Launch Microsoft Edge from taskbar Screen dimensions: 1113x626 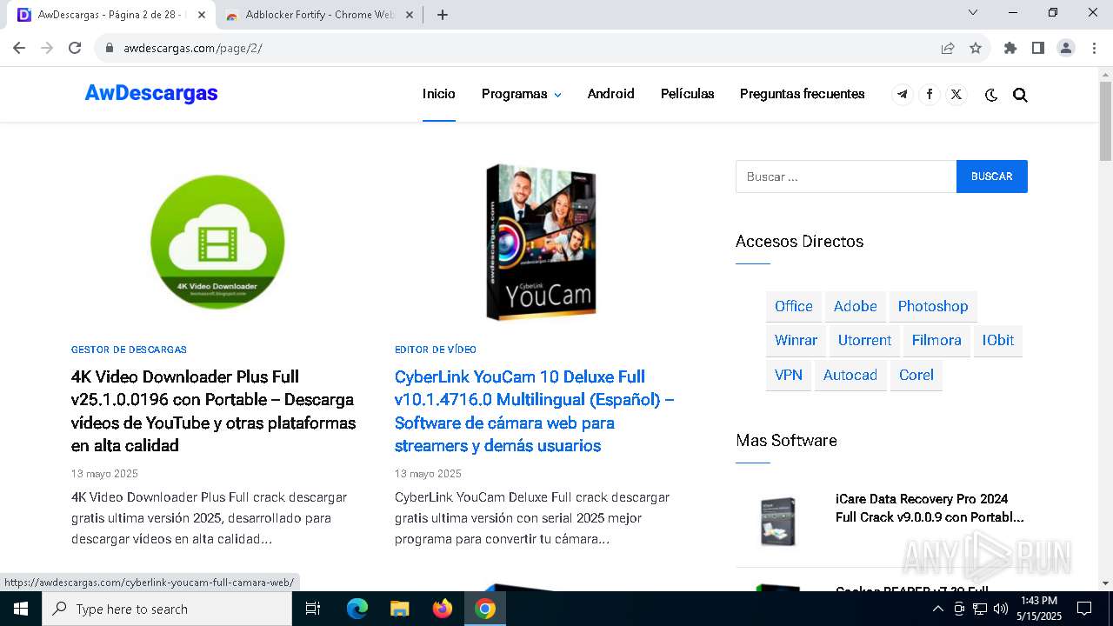click(x=357, y=609)
